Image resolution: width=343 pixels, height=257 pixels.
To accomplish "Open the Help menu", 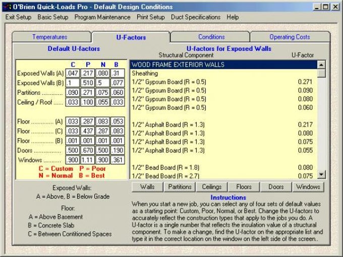I will click(x=233, y=17).
